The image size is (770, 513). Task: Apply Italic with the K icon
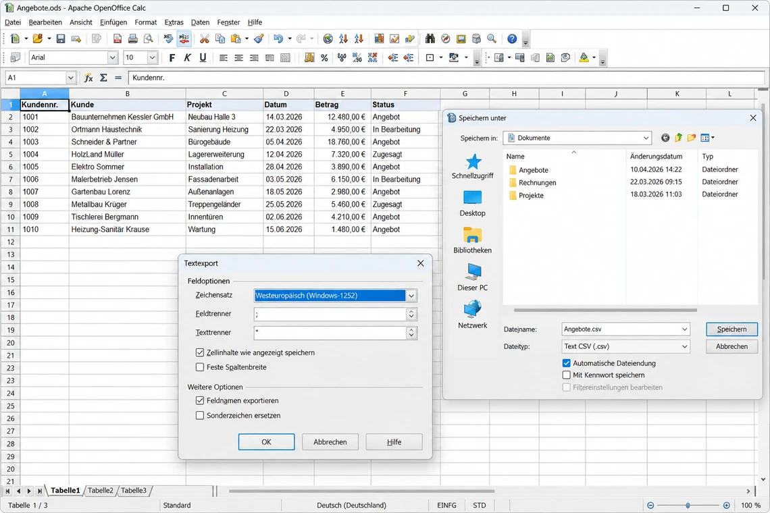[x=187, y=58]
